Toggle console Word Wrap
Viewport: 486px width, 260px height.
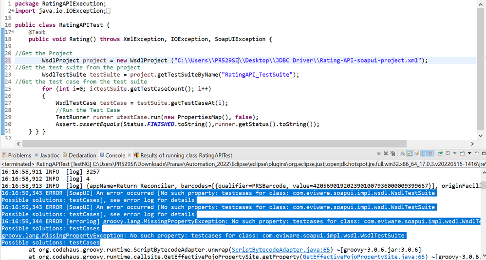click(x=416, y=154)
